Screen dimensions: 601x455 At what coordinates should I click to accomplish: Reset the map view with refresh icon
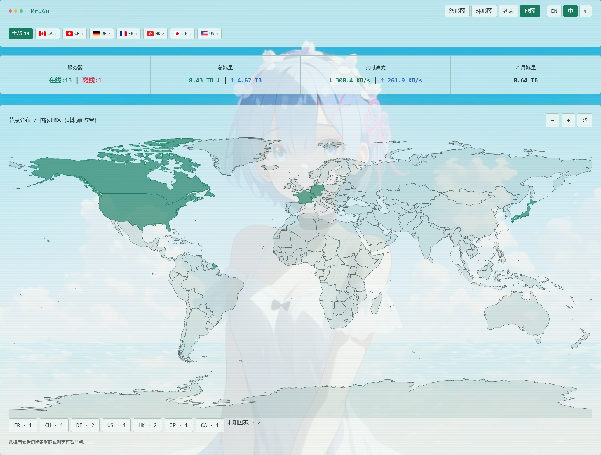pos(584,120)
